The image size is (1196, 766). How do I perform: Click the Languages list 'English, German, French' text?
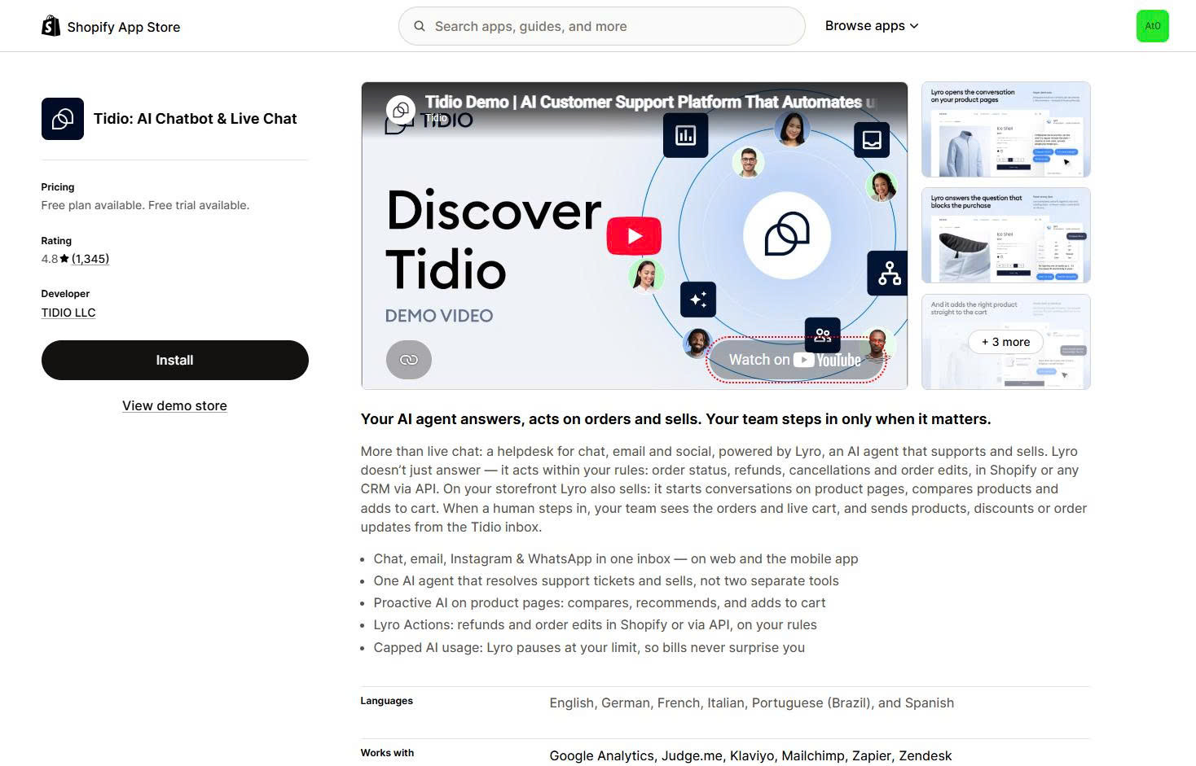(751, 703)
